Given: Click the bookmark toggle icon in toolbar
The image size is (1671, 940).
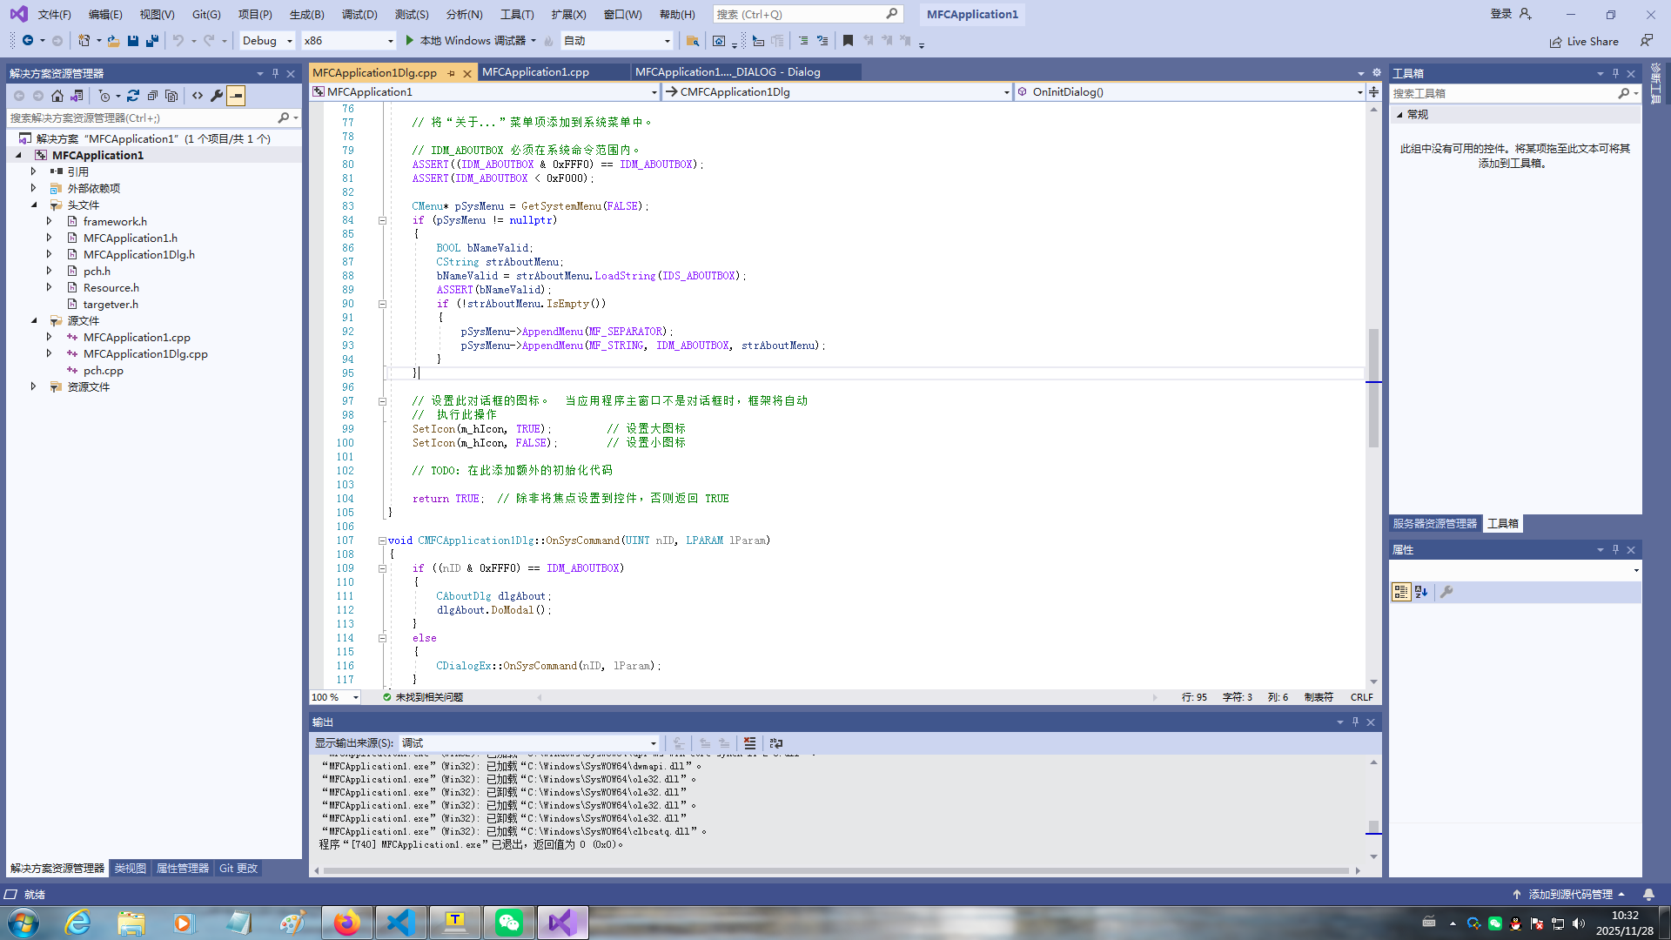Looking at the screenshot, I should point(848,41).
